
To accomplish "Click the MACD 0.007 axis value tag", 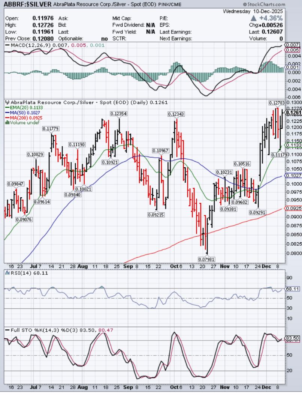I will pos(292,45).
